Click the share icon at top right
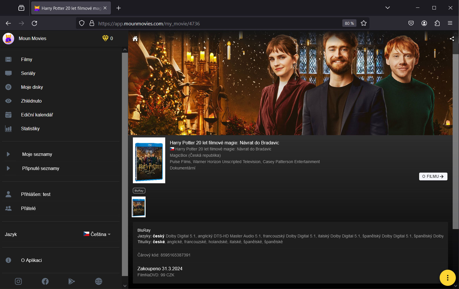This screenshot has height=289, width=459. click(x=452, y=39)
